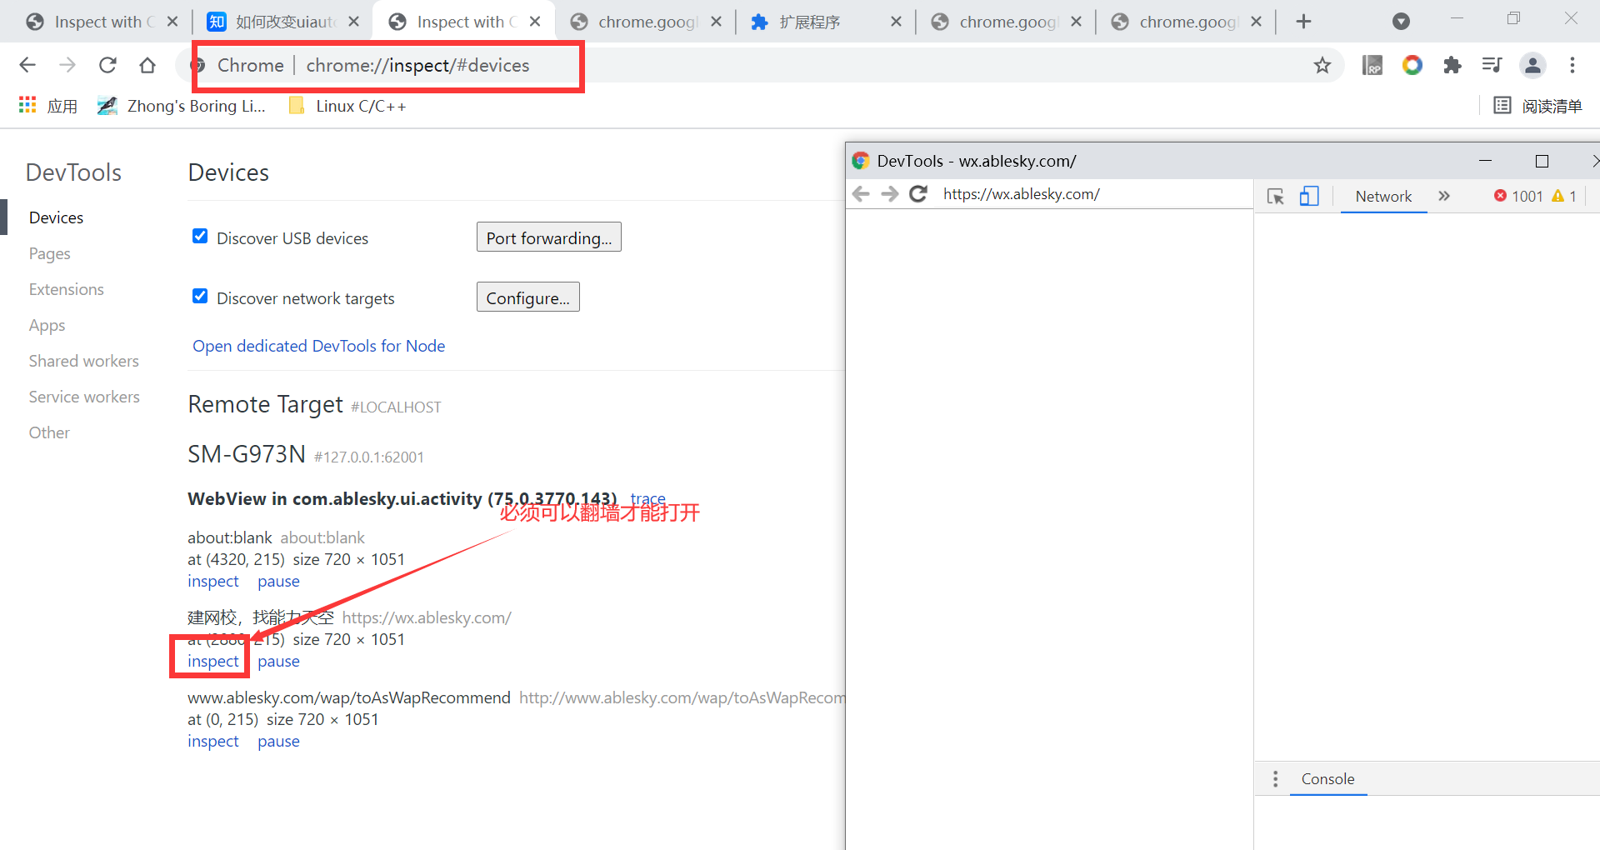Toggle Discover USB devices checkbox
The image size is (1600, 850).
(x=200, y=236)
